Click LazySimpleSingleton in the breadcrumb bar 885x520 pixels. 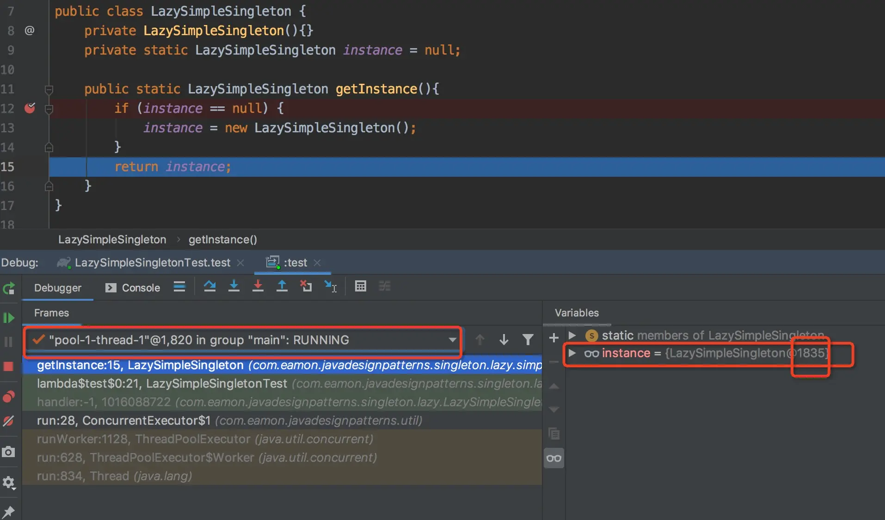pyautogui.click(x=112, y=240)
